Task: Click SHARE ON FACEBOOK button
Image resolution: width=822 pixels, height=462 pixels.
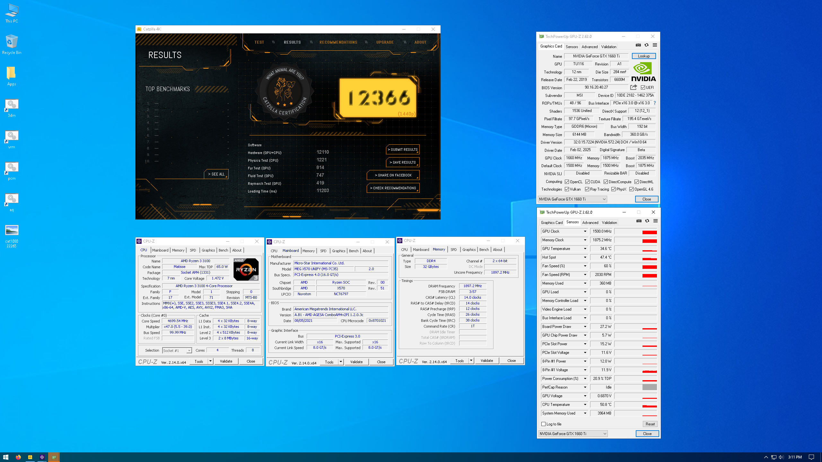Action: point(393,175)
